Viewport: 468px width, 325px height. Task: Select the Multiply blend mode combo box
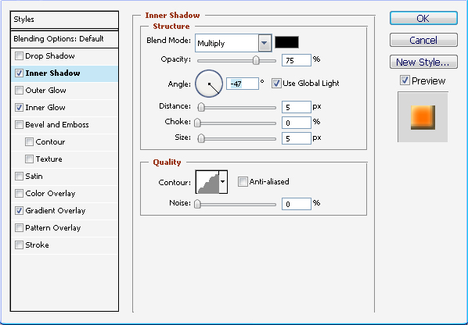[x=233, y=43]
